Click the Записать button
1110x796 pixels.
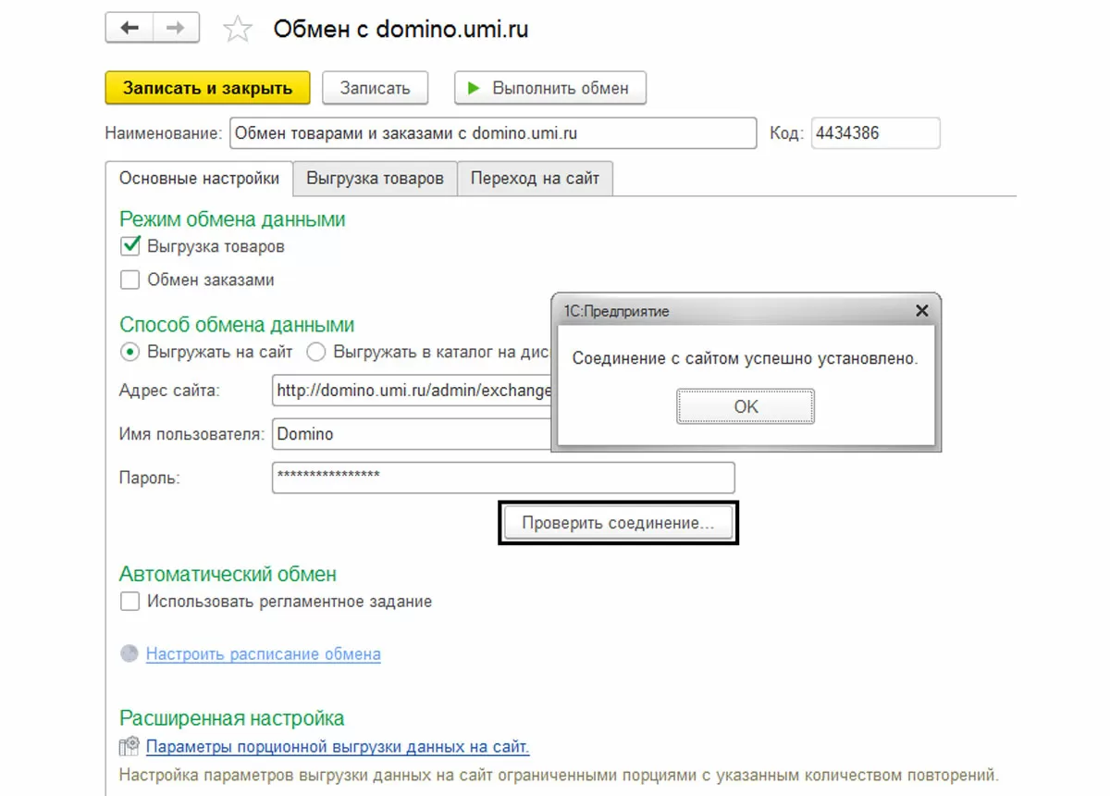coord(375,88)
